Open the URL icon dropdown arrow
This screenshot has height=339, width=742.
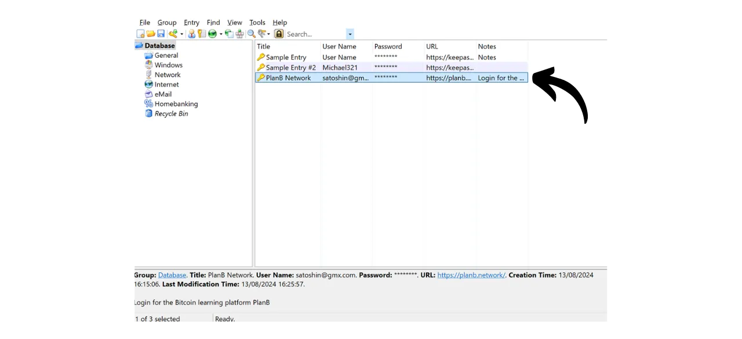(x=221, y=34)
